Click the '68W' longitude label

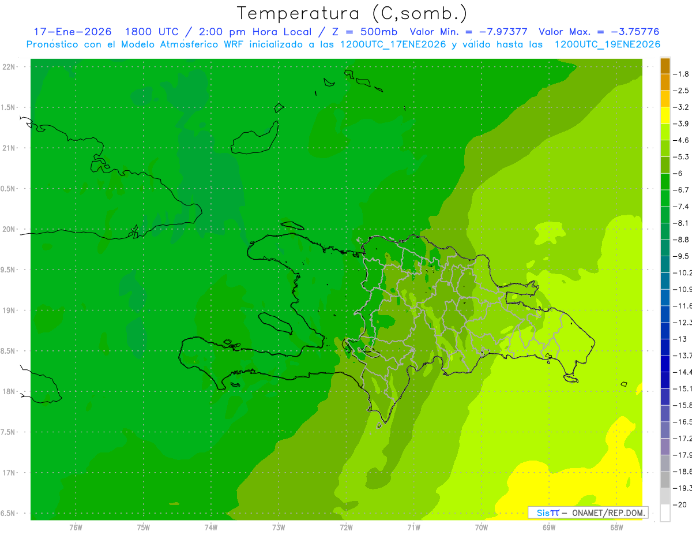click(616, 527)
